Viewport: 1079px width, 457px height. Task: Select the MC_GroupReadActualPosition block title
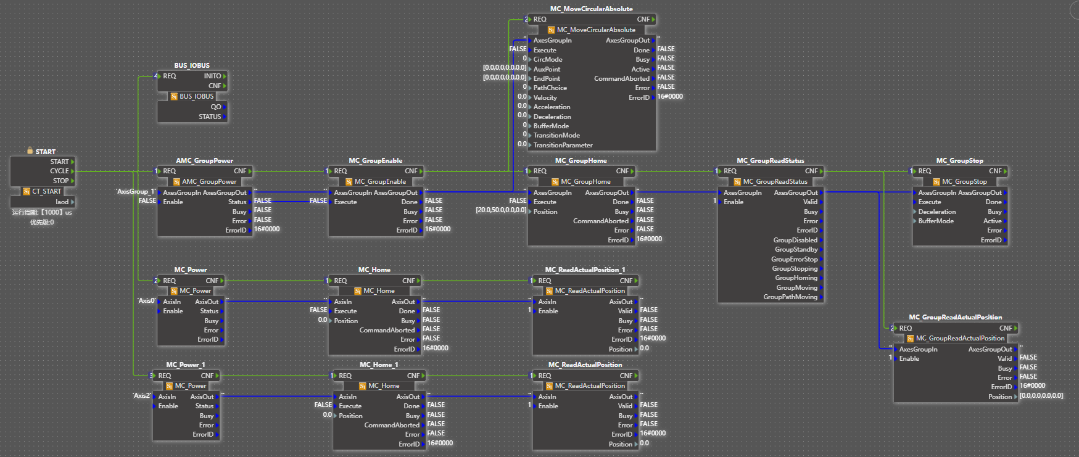[956, 318]
